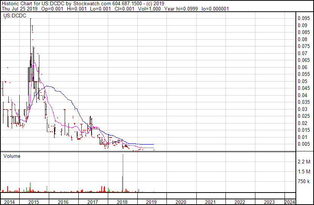This screenshot has width=314, height=205.
Task: Click the 2014 year label on axis
Action: 9,202
